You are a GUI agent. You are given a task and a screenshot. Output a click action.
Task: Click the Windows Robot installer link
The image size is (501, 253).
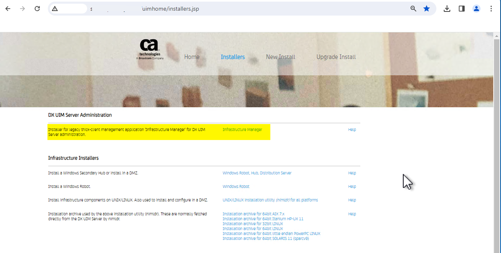(236, 187)
